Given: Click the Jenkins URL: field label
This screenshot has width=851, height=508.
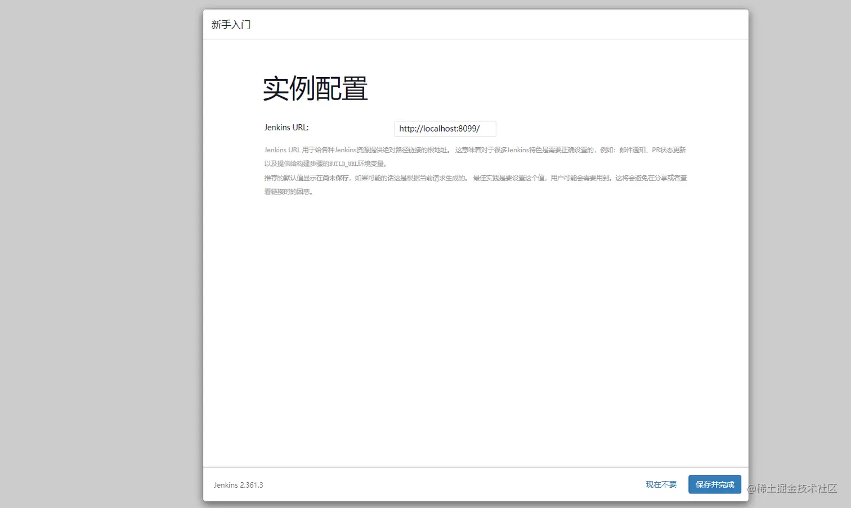Looking at the screenshot, I should (286, 127).
